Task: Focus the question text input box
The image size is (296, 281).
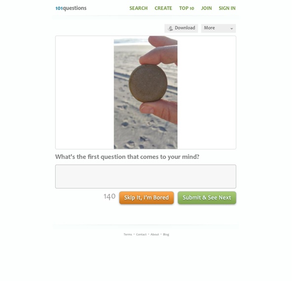Action: coord(146,177)
